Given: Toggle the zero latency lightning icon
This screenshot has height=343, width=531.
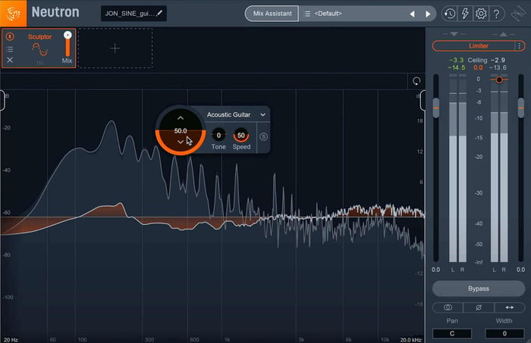Looking at the screenshot, I should pos(465,14).
